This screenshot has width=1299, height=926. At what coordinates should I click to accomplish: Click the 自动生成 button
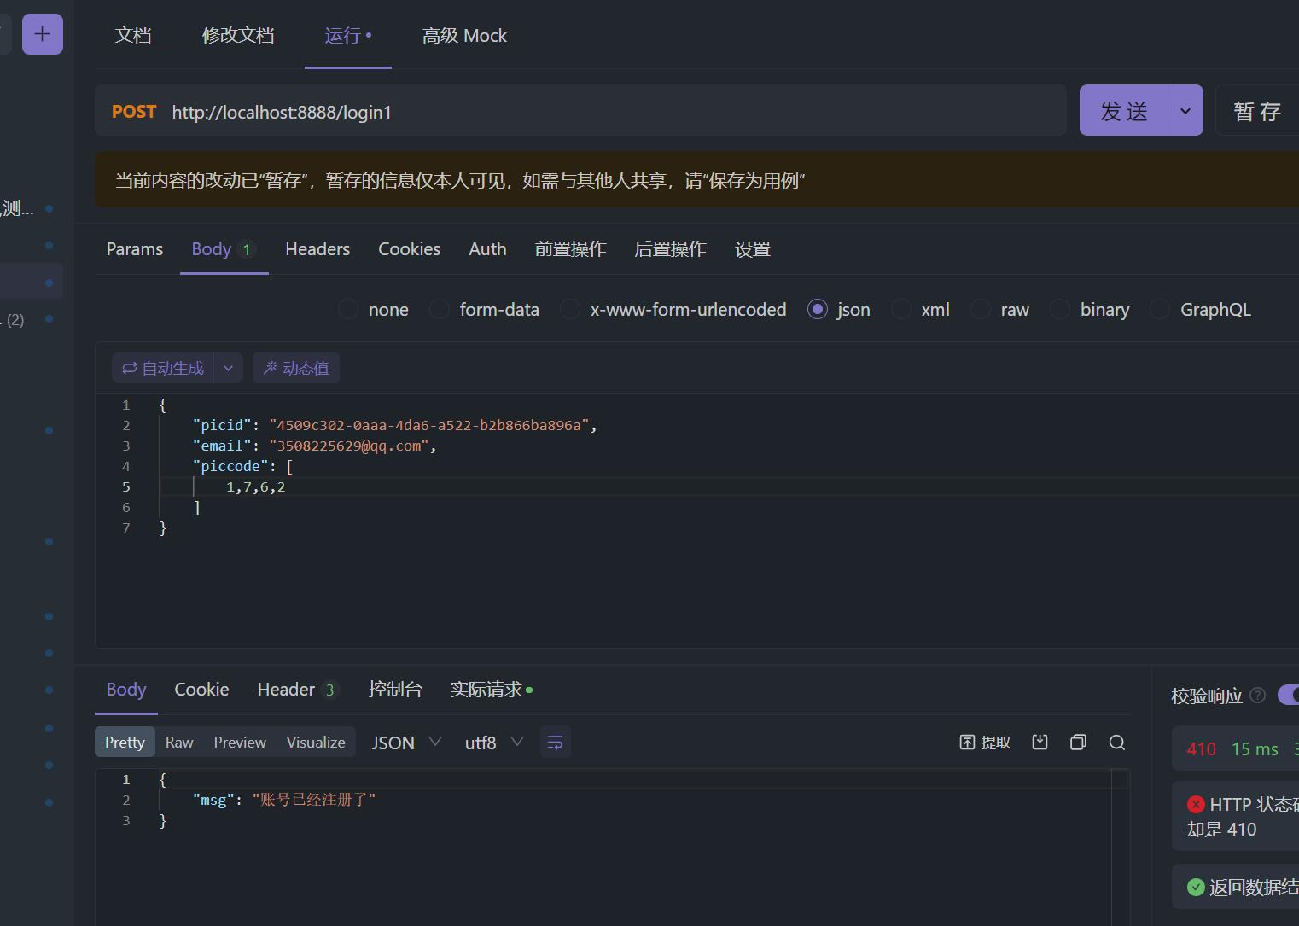point(163,368)
